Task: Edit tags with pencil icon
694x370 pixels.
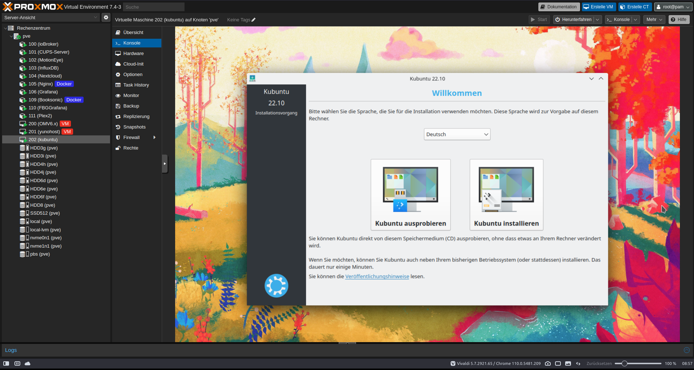Action: click(x=254, y=20)
